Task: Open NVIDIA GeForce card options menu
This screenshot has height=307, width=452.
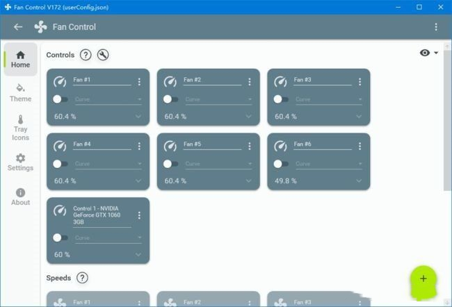Action: pos(139,215)
